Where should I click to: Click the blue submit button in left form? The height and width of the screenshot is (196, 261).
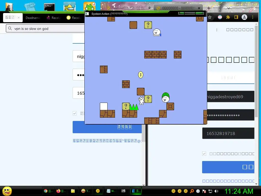[107, 127]
